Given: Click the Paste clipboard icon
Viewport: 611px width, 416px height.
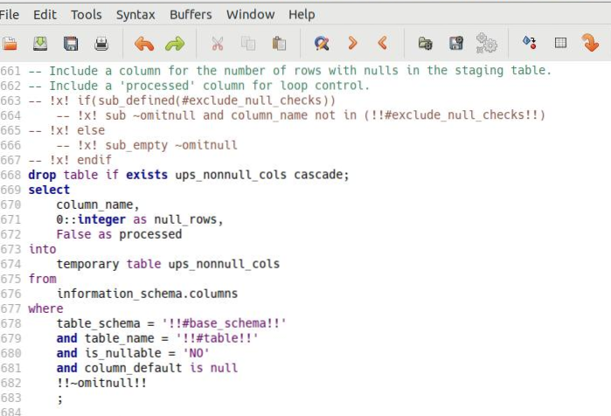Looking at the screenshot, I should tap(279, 43).
